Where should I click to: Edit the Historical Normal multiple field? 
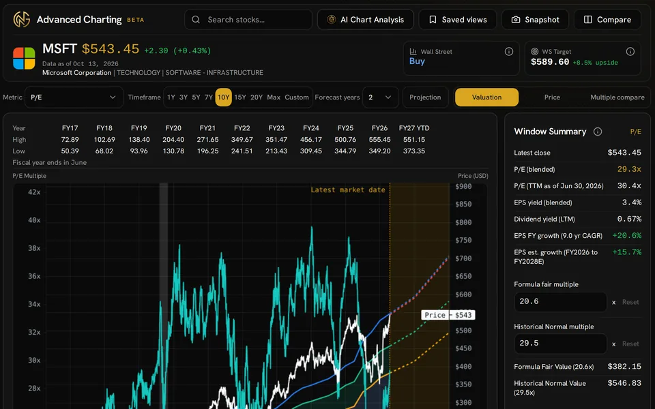tap(560, 344)
